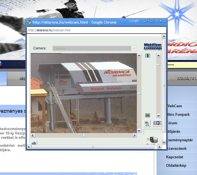Click the popup address bar URL

coord(49,30)
